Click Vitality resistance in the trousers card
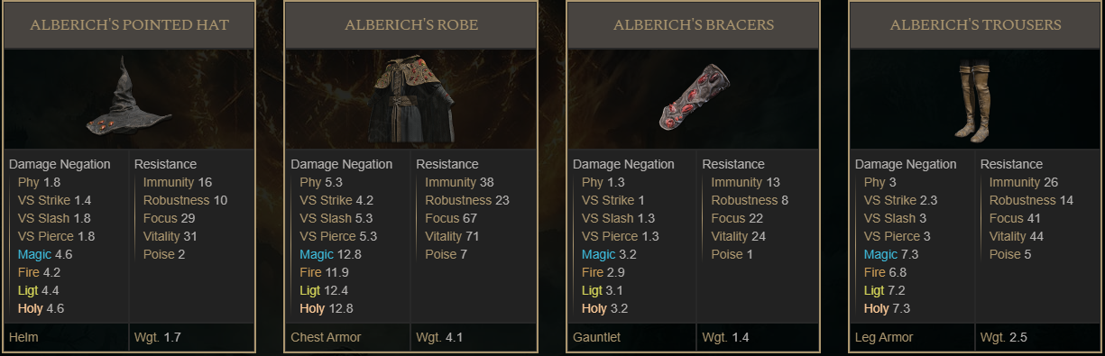The image size is (1105, 356). (1008, 236)
